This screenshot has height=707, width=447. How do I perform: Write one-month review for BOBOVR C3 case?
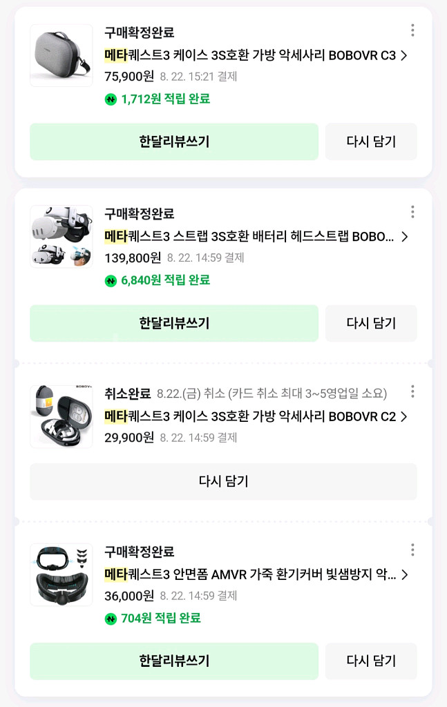174,142
